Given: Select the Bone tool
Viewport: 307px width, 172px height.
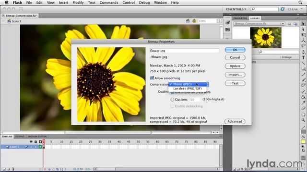Looking at the screenshot, I should (303, 91).
